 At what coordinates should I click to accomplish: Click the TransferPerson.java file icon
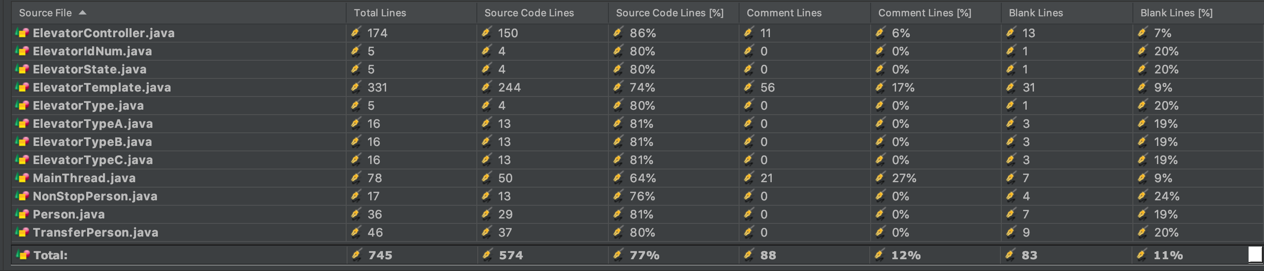click(22, 232)
